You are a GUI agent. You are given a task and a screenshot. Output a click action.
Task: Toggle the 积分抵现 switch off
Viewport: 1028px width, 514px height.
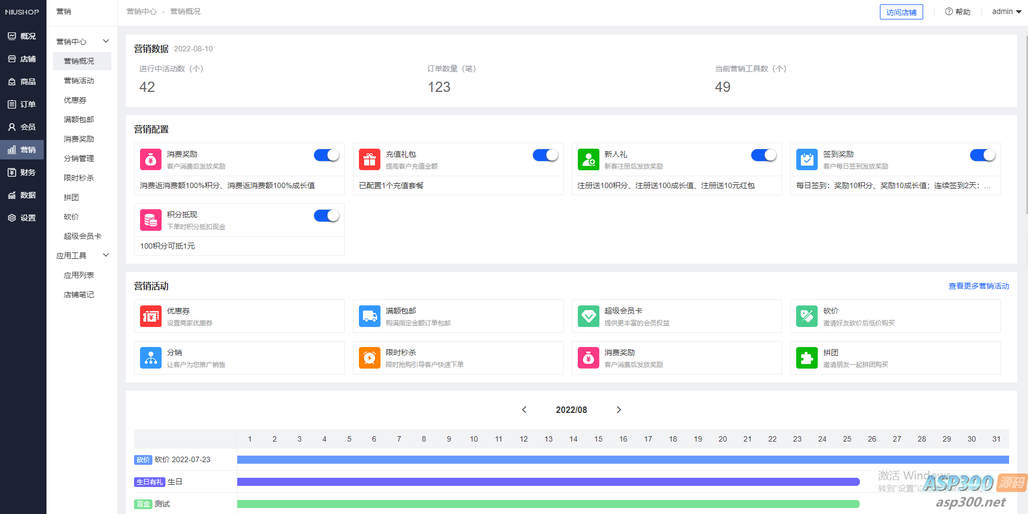(326, 216)
